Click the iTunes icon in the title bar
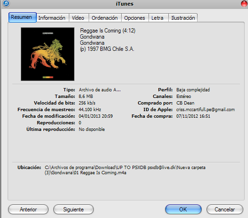The image size is (248, 218). click(x=6, y=3)
